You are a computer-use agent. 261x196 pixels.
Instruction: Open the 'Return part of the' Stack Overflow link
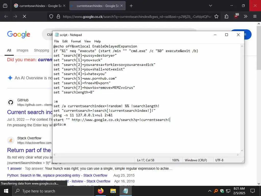tap(29, 150)
